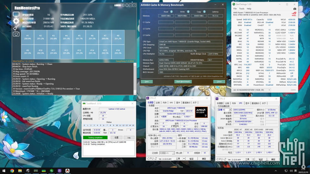The height and width of the screenshot is (174, 310).
Task: Click status box 0 in TestMem5
Action: pos(84,125)
